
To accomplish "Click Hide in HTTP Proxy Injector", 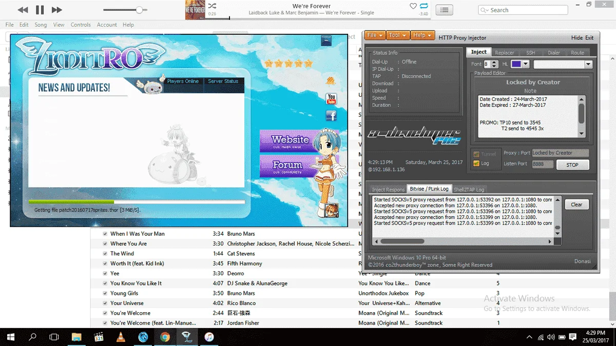I will pyautogui.click(x=577, y=38).
